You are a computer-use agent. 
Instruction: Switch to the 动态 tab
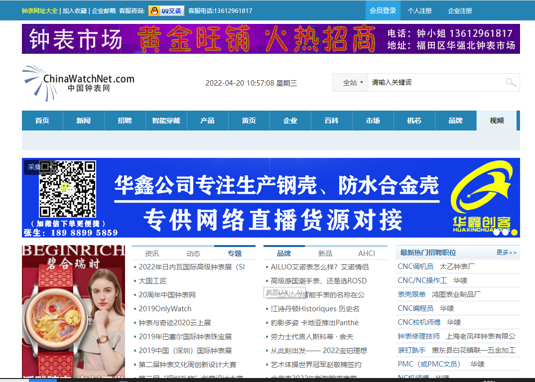click(193, 254)
